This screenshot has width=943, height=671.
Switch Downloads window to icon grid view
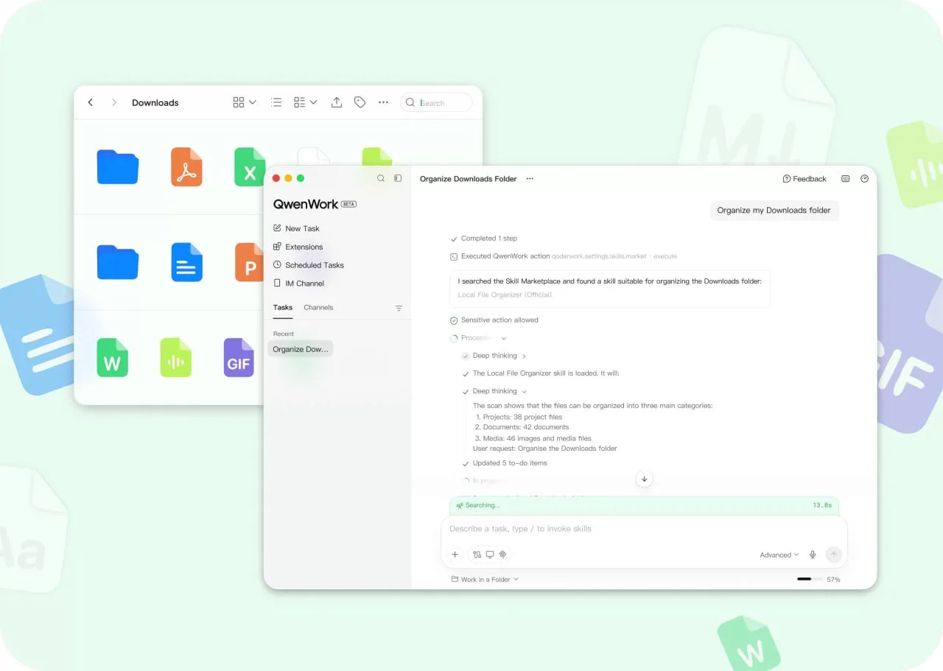click(x=238, y=102)
